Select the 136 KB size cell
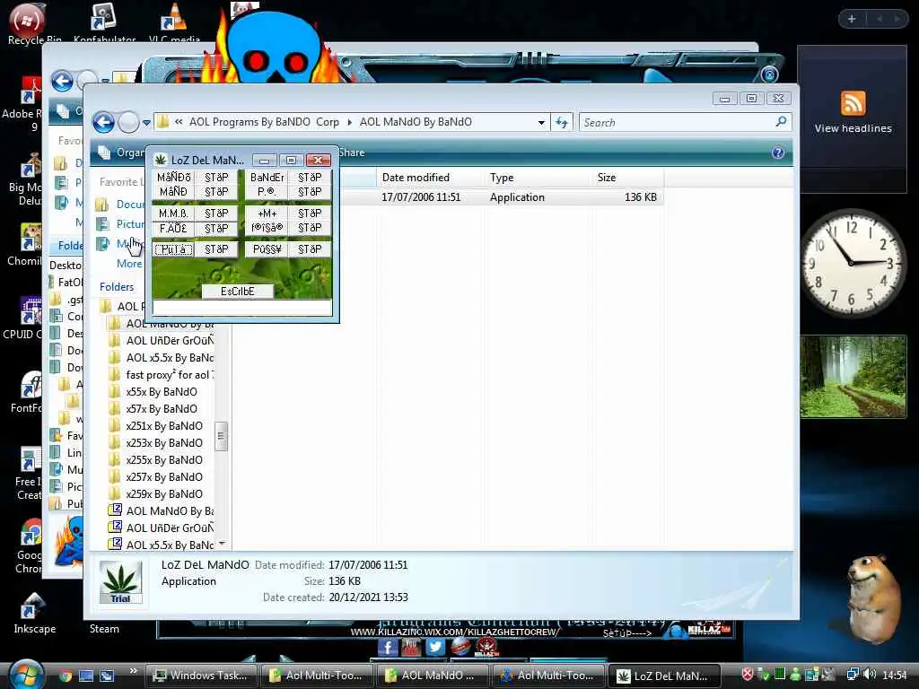The height and width of the screenshot is (689, 919). [640, 197]
